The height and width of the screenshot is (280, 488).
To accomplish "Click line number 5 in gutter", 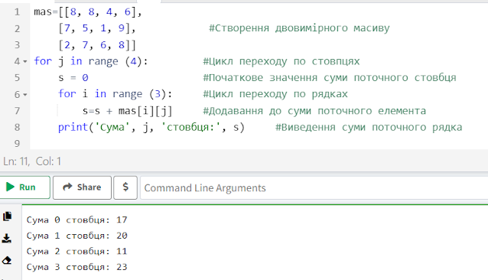I will tap(17, 78).
